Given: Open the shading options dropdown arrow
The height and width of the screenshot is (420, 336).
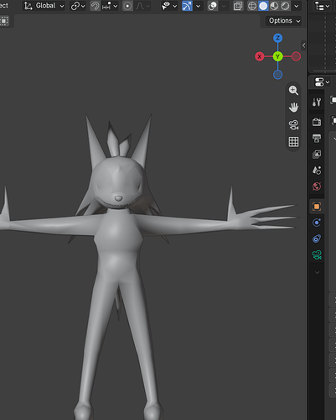Looking at the screenshot, I should 297,6.
